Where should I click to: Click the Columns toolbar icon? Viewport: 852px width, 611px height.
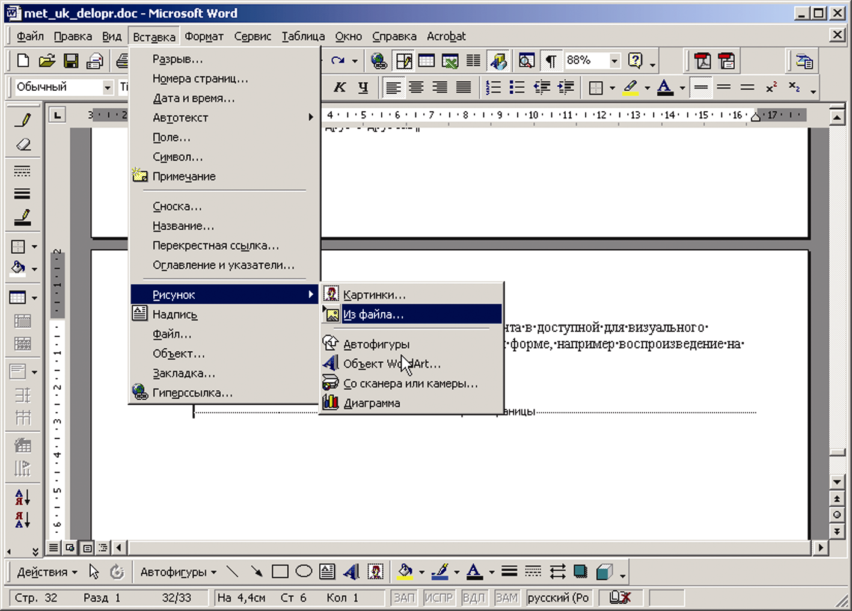coord(474,61)
